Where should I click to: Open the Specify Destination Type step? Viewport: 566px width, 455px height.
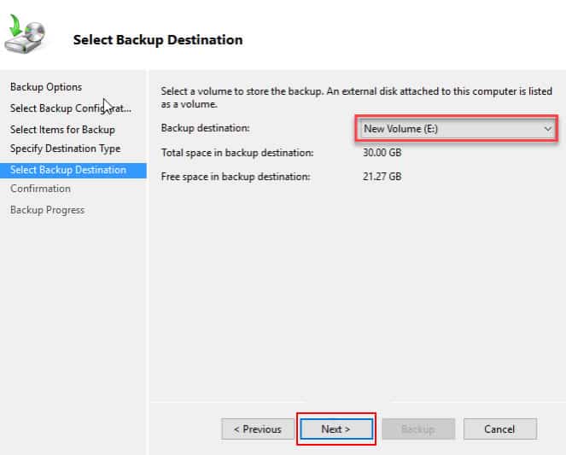[x=66, y=149]
